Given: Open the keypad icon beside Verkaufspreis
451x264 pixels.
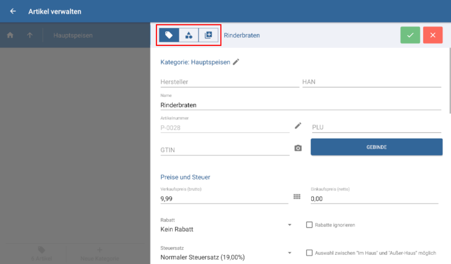Looking at the screenshot, I should point(297,197).
